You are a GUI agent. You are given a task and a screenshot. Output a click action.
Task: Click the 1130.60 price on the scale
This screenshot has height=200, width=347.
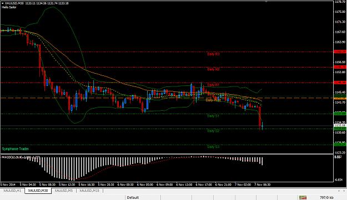(340, 132)
